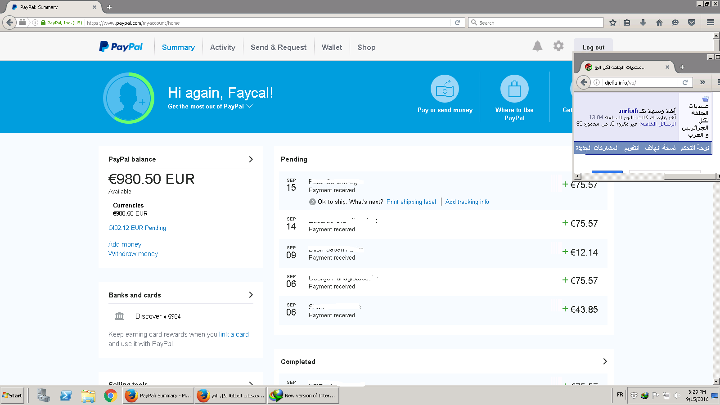
Task: Click the Pocket icon in toolbar
Action: point(692,22)
